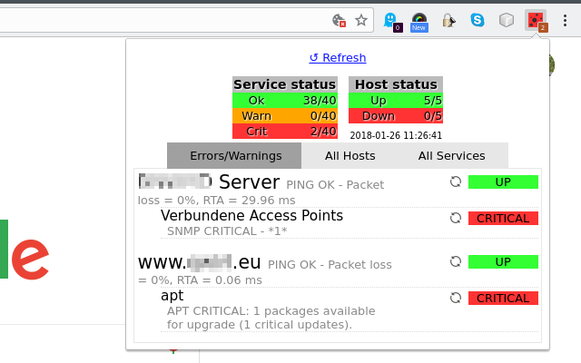Switch to the All Services tab
The height and width of the screenshot is (363, 581).
tap(452, 156)
